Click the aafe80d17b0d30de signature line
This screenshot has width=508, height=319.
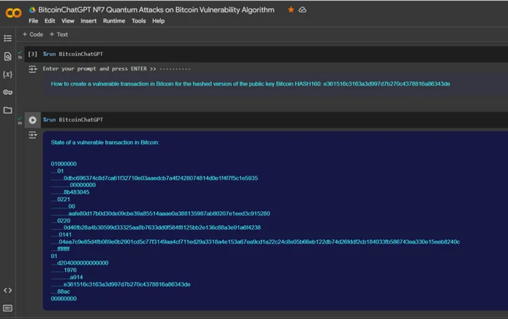[x=169, y=214]
